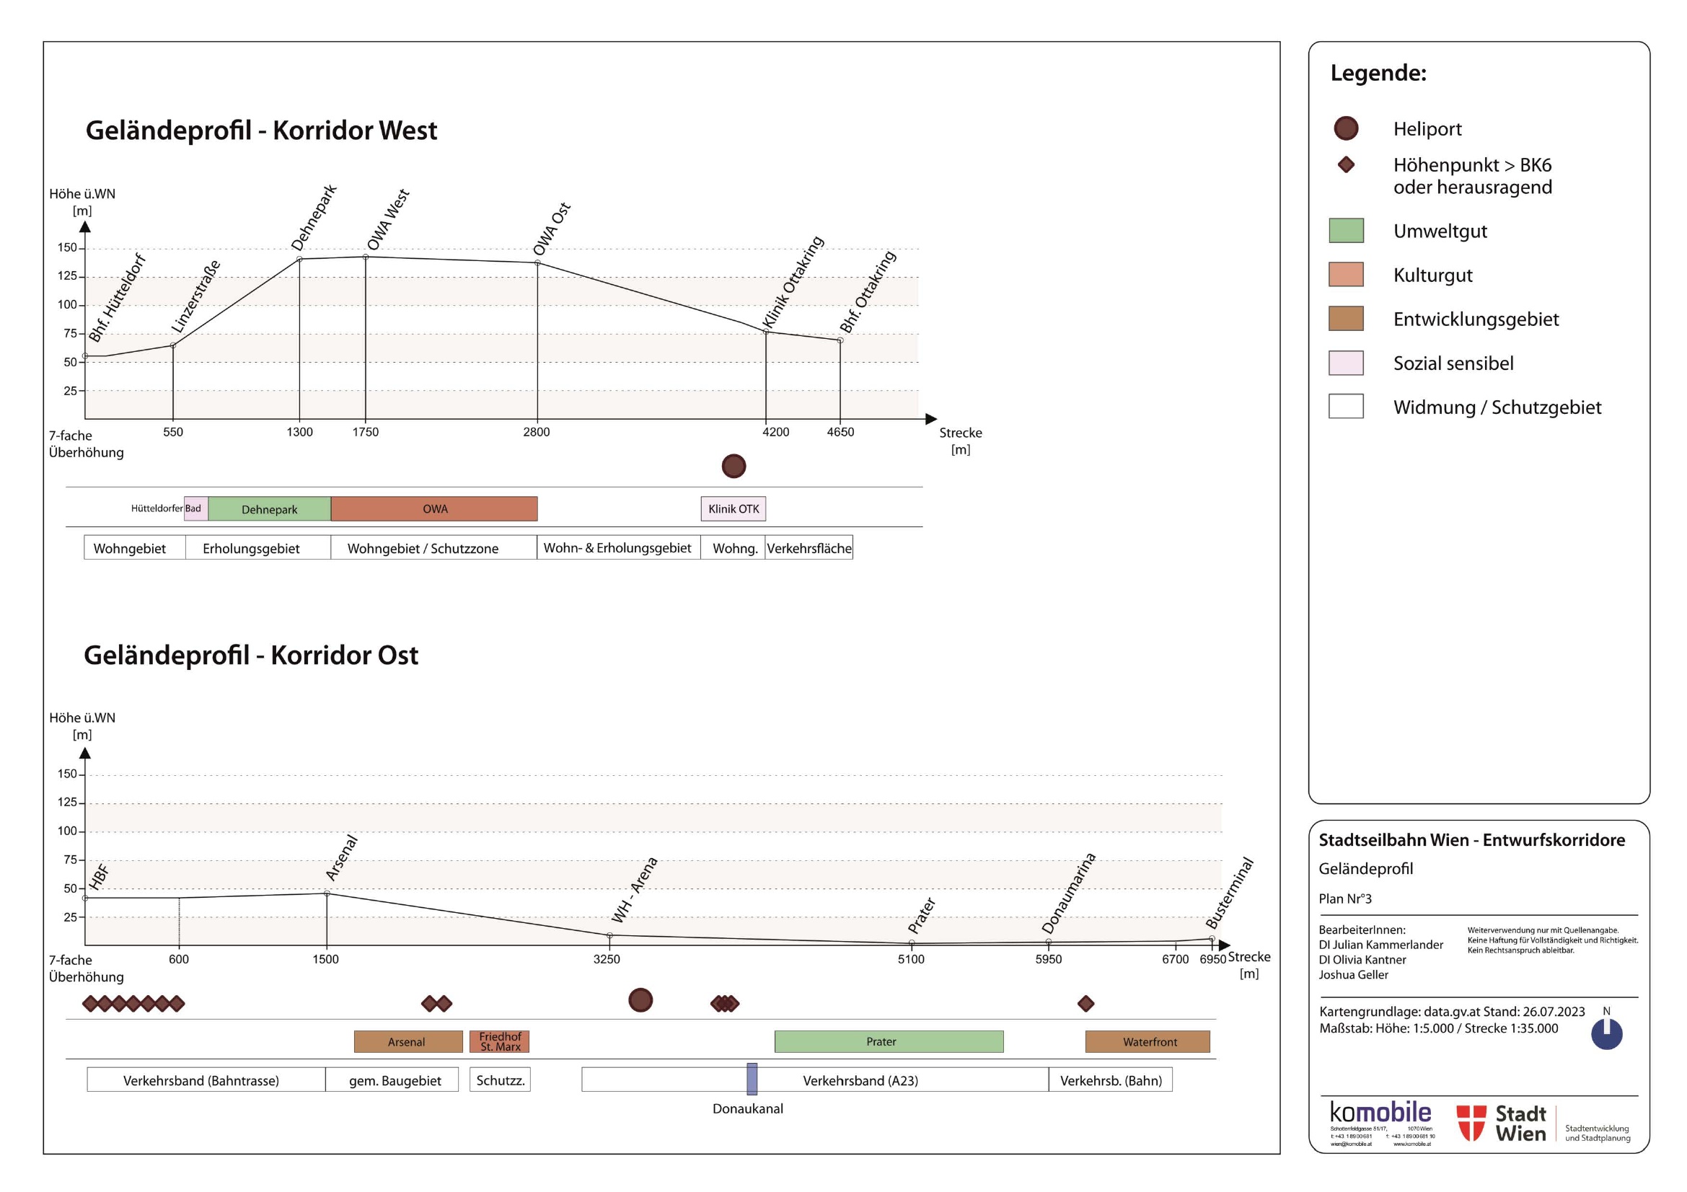
Task: Click the pink Sozial sensibel legend swatch
Action: click(1345, 363)
